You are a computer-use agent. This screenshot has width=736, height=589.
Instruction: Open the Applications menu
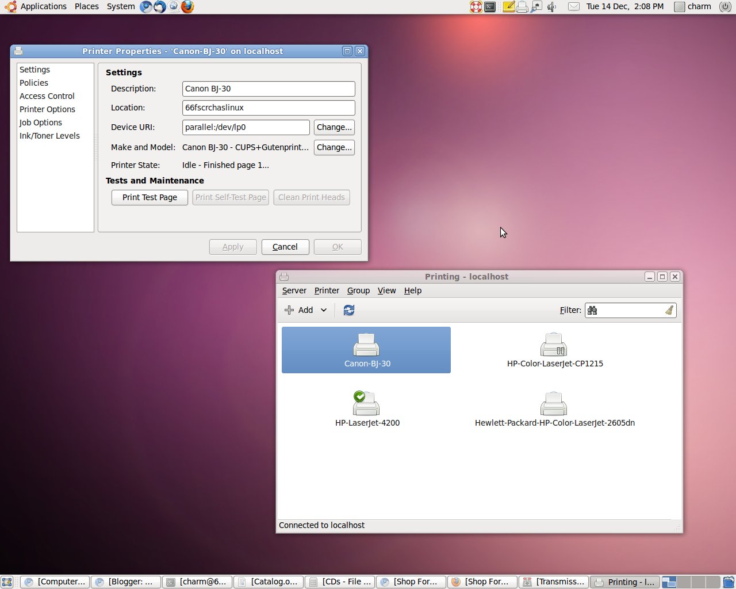(x=44, y=7)
